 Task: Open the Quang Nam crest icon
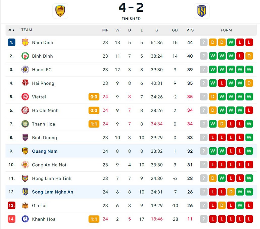coord(25,151)
